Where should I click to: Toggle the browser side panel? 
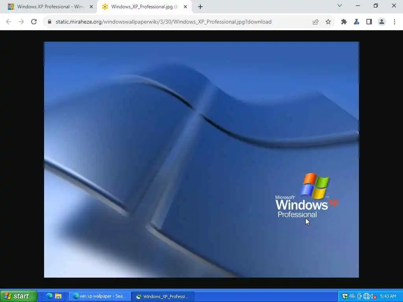pos(369,22)
